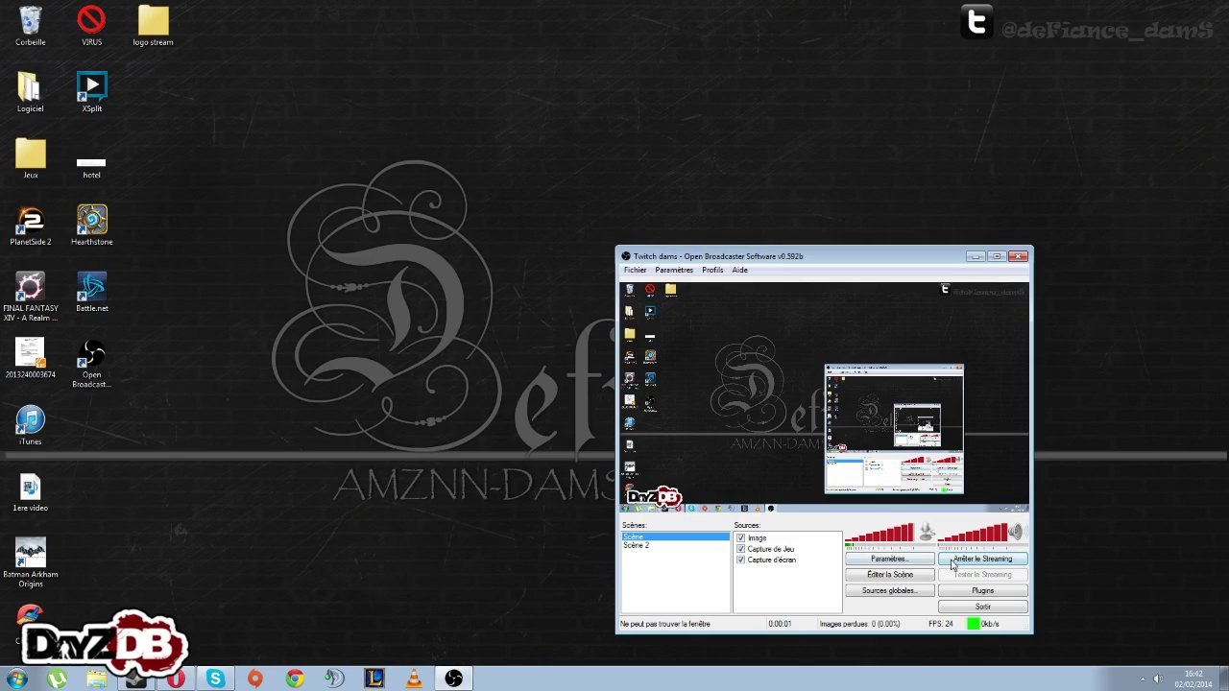Open Origin from the taskbar
This screenshot has height=691, width=1229.
(254, 679)
